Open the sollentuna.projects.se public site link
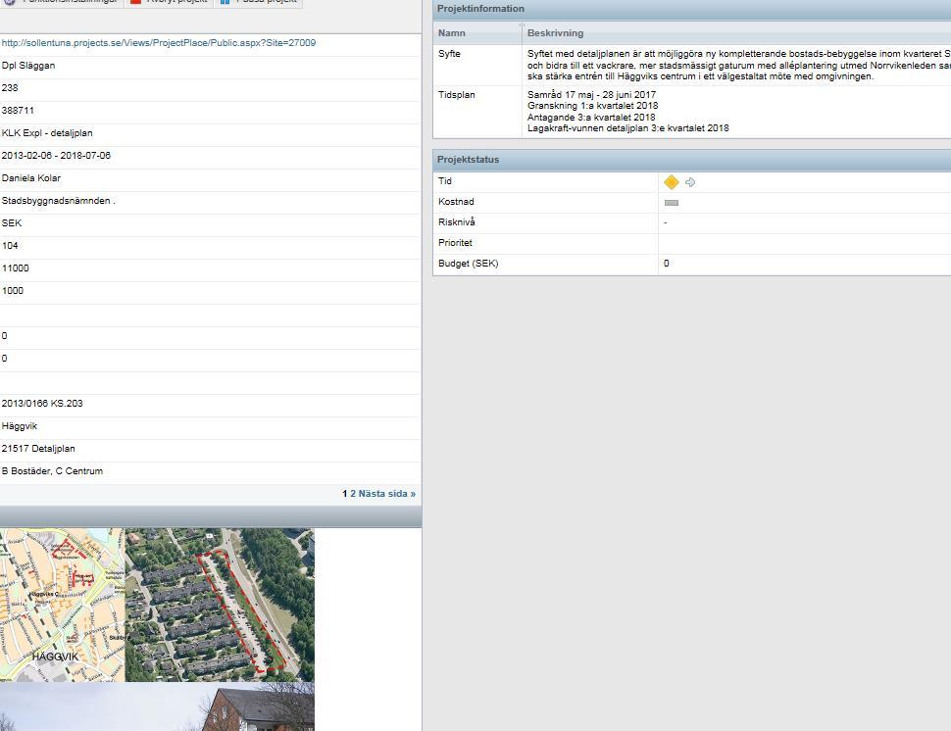 158,43
